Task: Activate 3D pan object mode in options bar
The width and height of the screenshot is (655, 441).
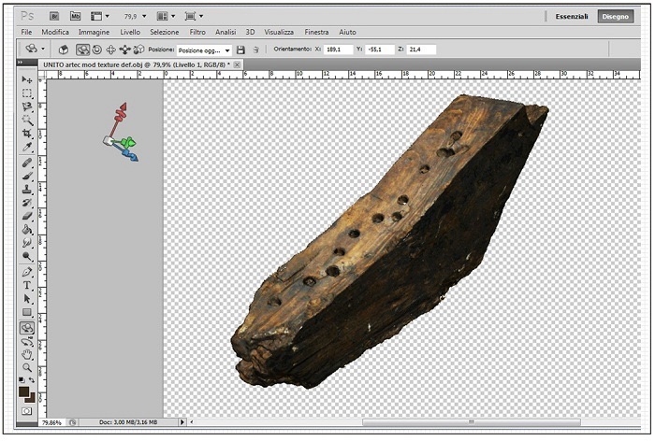Action: click(110, 50)
